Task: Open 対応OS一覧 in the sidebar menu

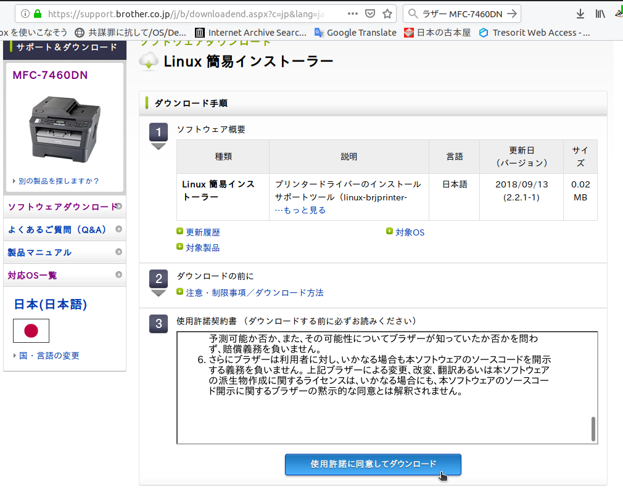Action: pyautogui.click(x=65, y=275)
